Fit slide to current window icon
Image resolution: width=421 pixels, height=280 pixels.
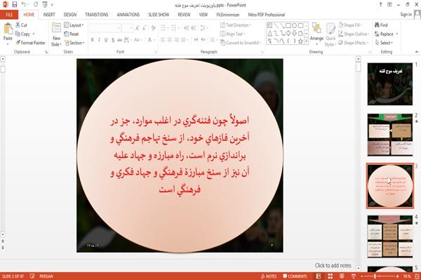click(417, 276)
